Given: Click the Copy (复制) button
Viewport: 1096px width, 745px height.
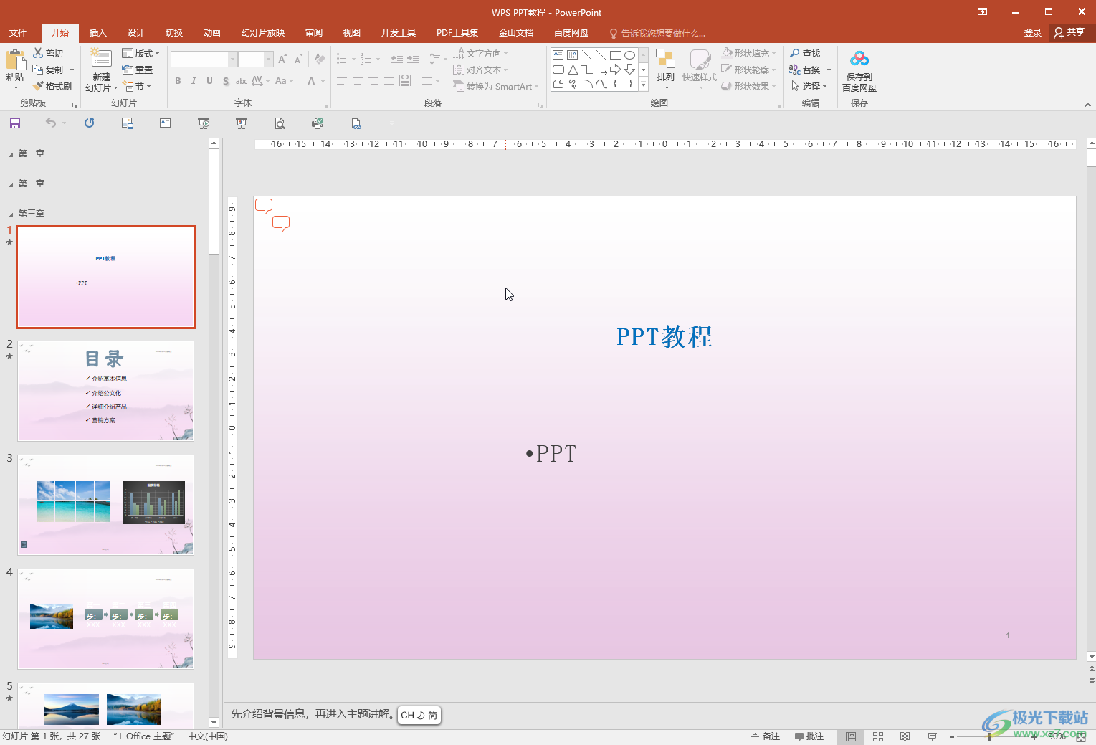Looking at the screenshot, I should [x=49, y=70].
